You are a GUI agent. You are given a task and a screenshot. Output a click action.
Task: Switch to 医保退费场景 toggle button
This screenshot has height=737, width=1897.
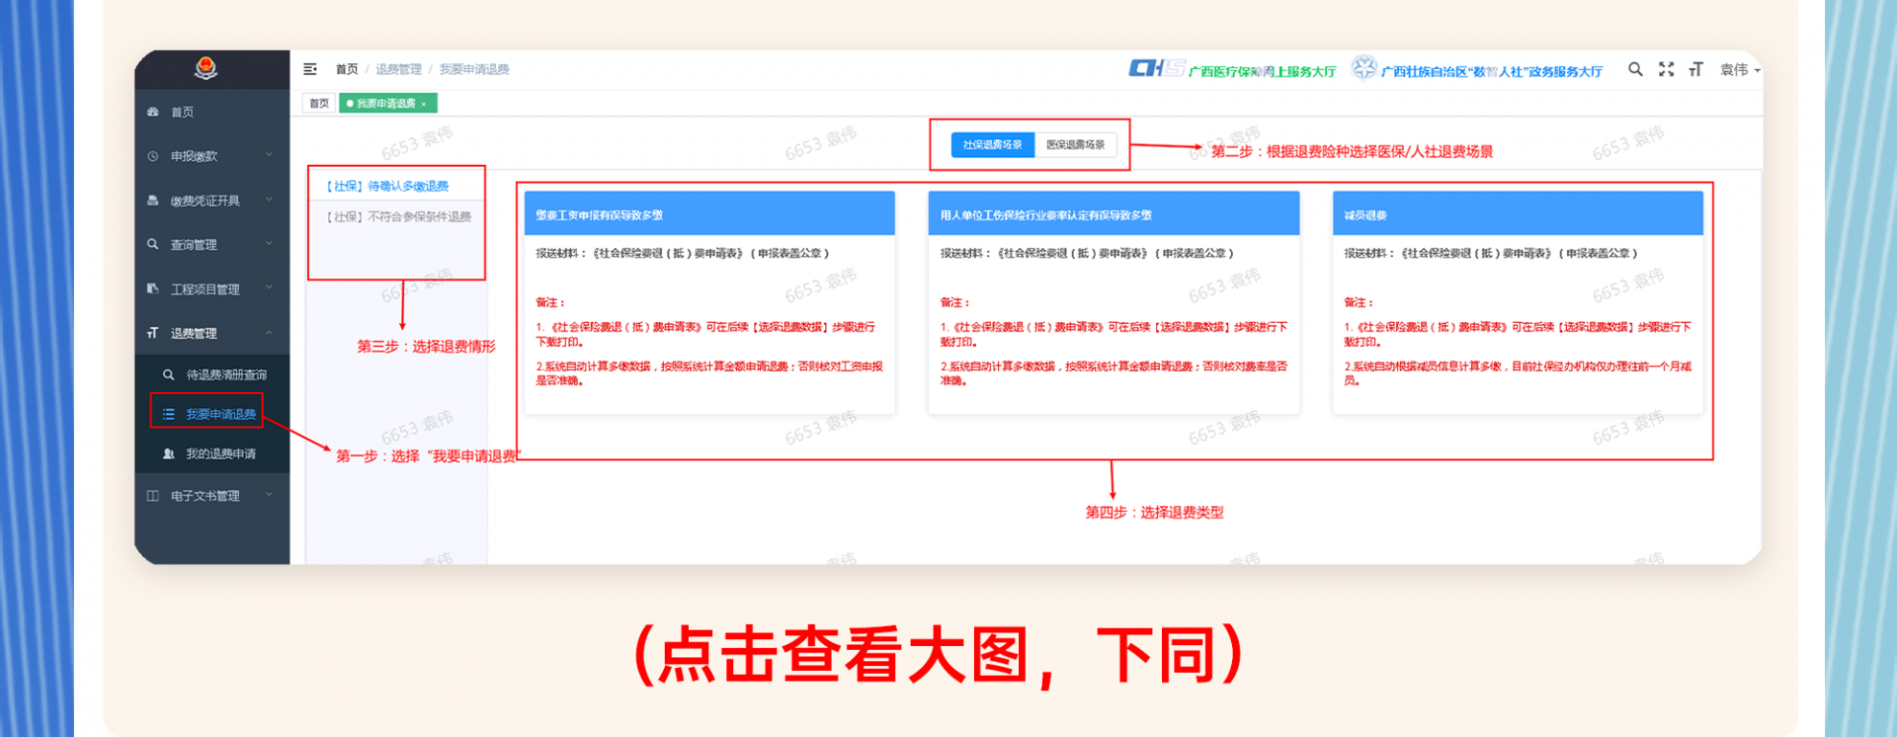click(1076, 145)
